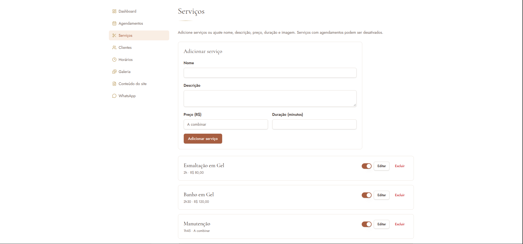The height and width of the screenshot is (244, 523).
Task: Click the Duração (minutos) field
Action: pyautogui.click(x=314, y=124)
